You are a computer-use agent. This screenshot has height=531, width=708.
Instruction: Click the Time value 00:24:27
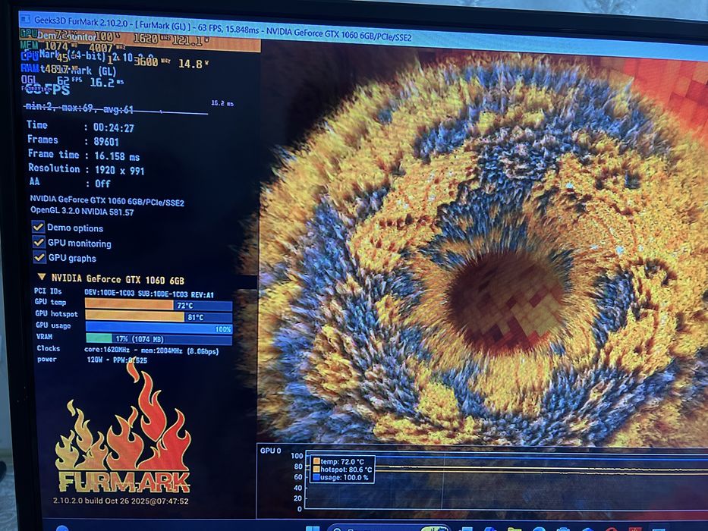click(x=114, y=127)
